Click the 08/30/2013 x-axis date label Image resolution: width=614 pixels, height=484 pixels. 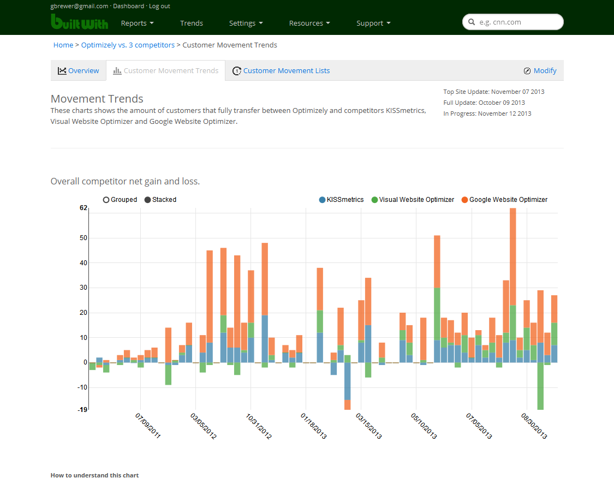click(x=534, y=426)
